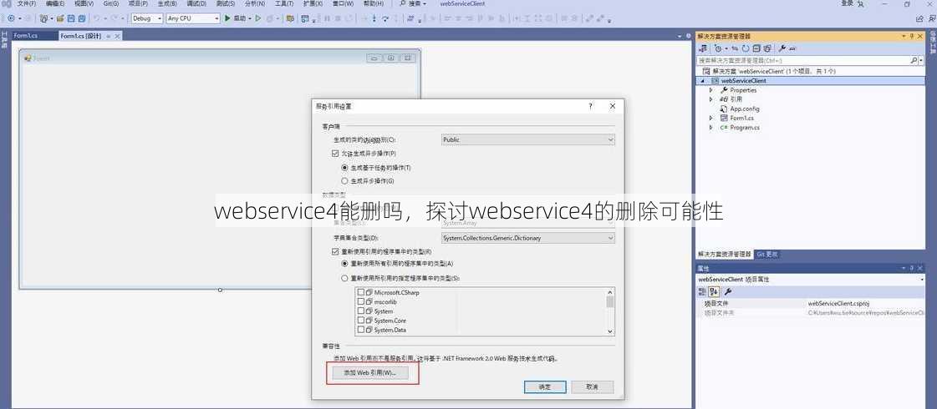Switch to the Git 更改 tab
The image size is (937, 409).
tap(767, 254)
